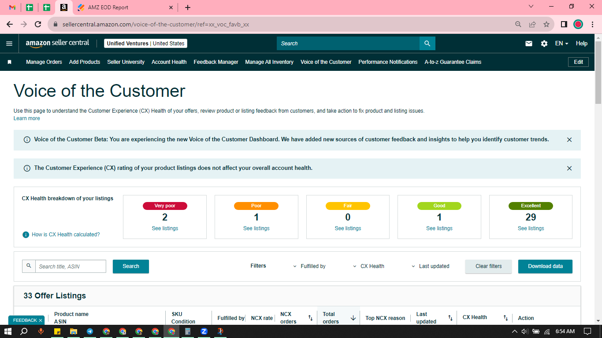Click the info icon beside CX Health calculated
The width and height of the screenshot is (602, 338).
26,235
